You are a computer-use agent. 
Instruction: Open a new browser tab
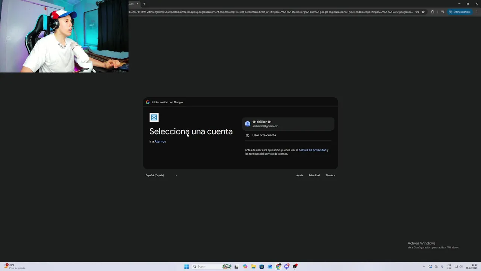coord(144,4)
